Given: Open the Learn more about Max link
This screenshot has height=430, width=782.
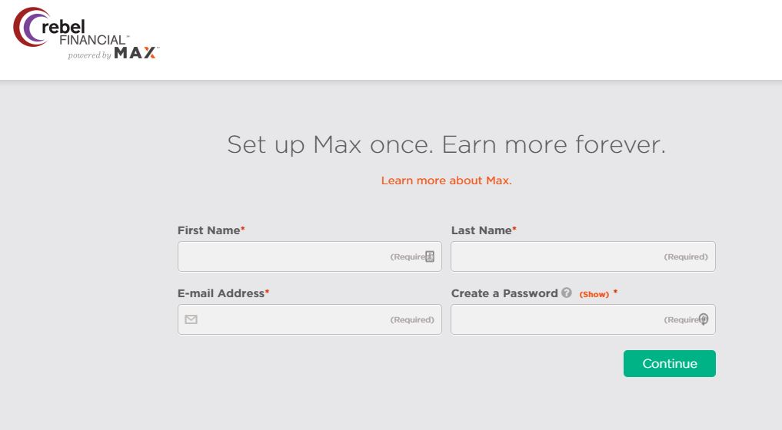Looking at the screenshot, I should pos(446,180).
